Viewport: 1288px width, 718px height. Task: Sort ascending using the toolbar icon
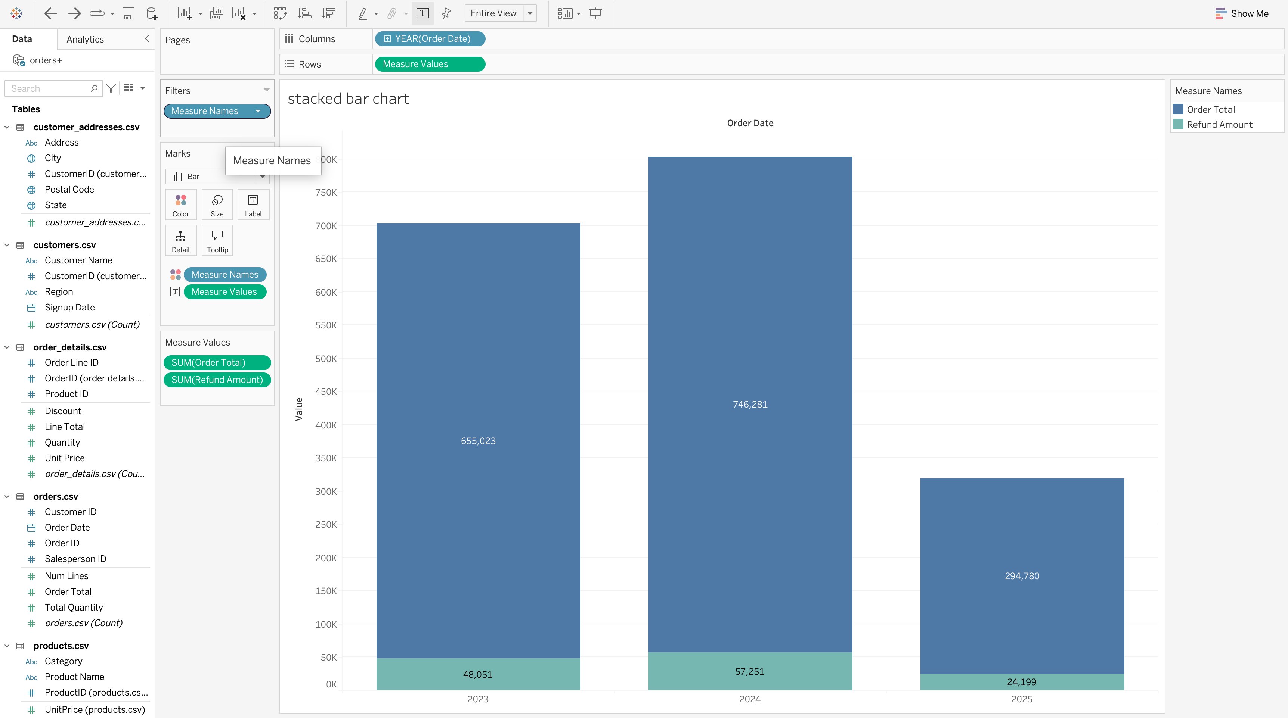[304, 13]
